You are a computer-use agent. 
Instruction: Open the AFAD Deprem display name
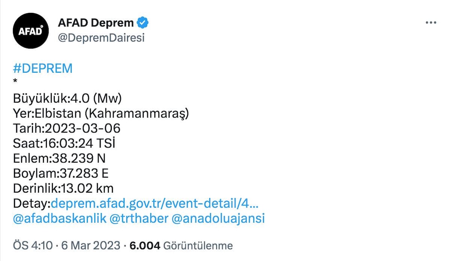click(96, 23)
